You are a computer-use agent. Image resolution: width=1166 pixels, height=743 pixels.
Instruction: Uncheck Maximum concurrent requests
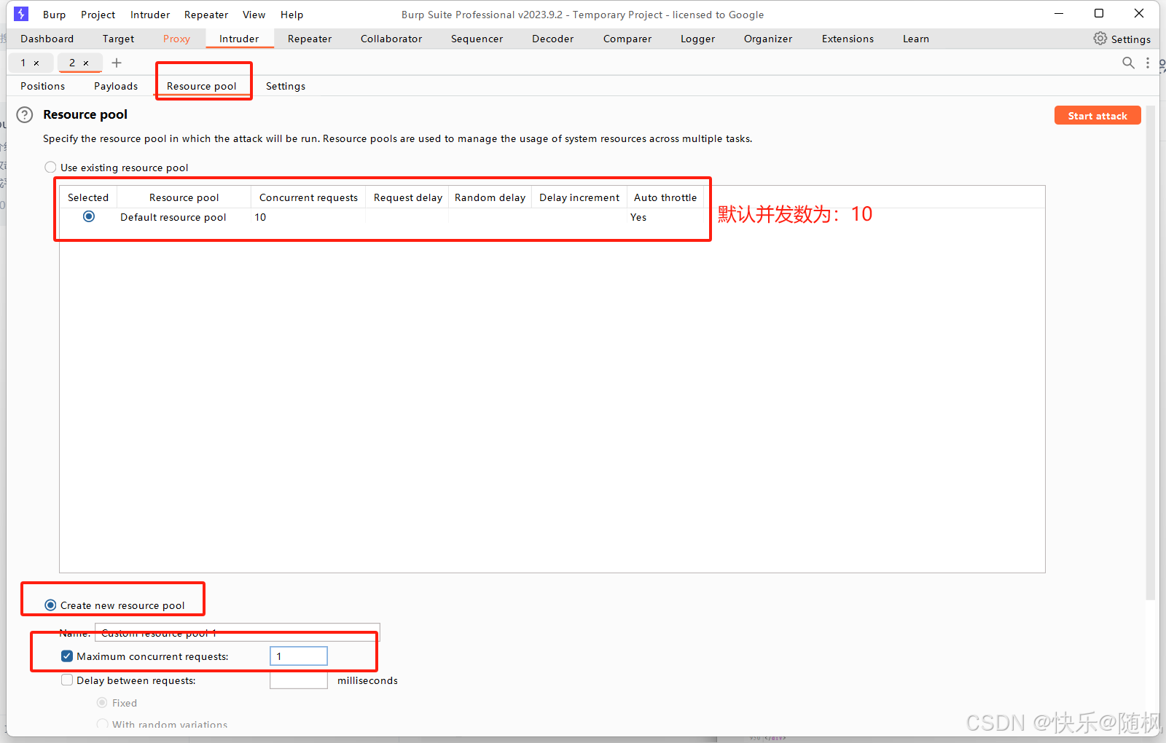pyautogui.click(x=67, y=656)
